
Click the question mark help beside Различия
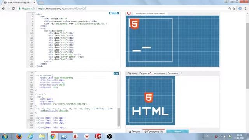tap(181, 73)
